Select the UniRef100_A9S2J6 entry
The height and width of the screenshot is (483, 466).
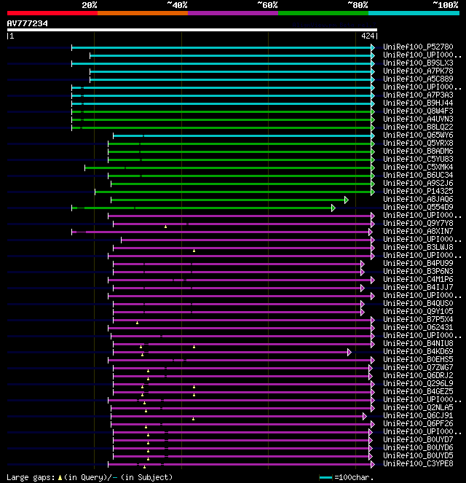418,183
